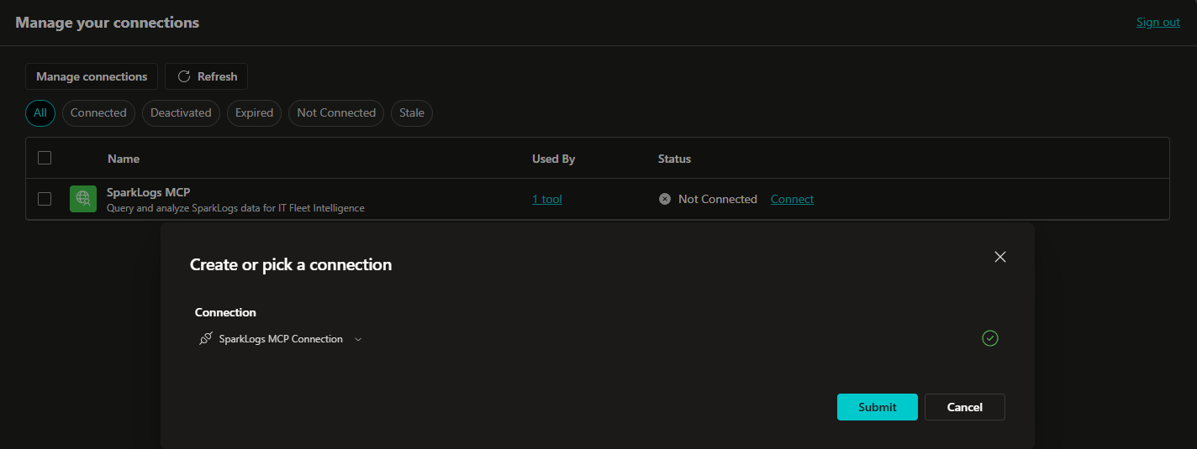Tick the checkbox for SparkLogs MCP row

pos(45,199)
